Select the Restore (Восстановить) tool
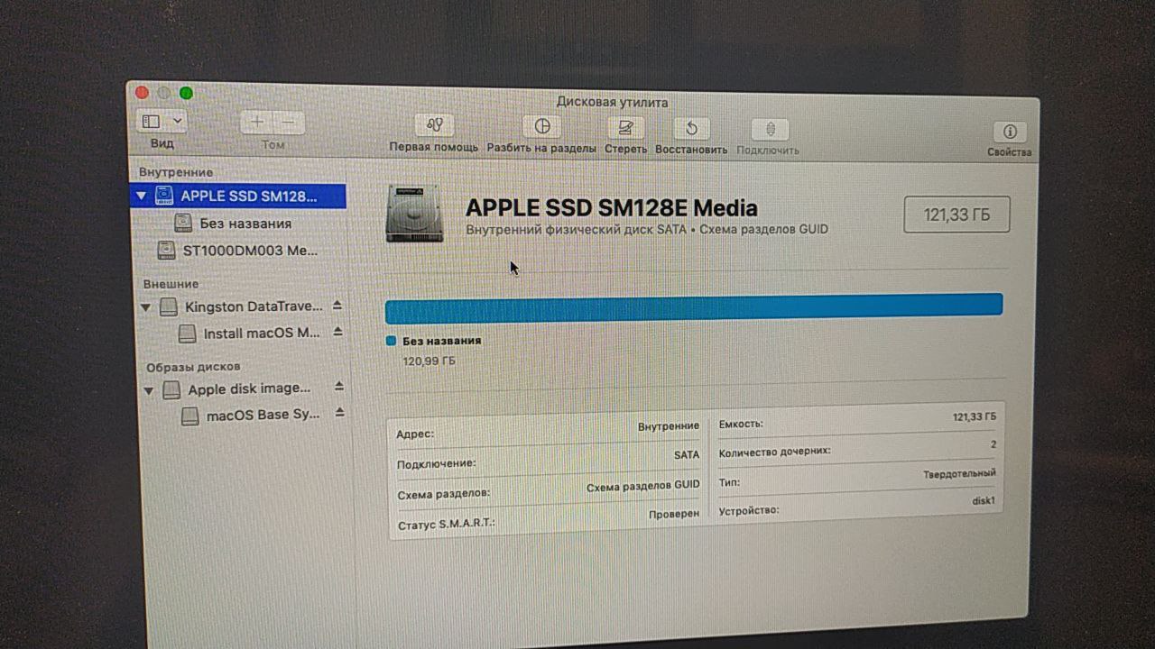The width and height of the screenshot is (1155, 649). (x=691, y=129)
